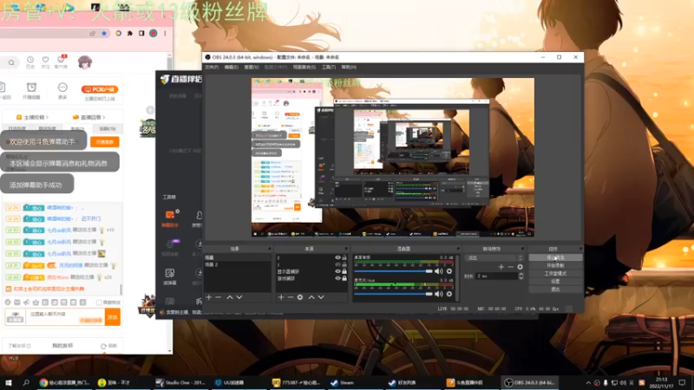Click 开始录制 button in OBS controls
694x390 pixels.
click(x=555, y=266)
